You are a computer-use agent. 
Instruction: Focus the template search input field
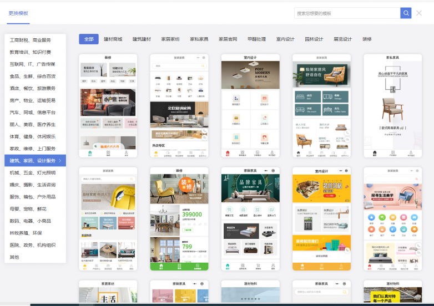point(347,13)
